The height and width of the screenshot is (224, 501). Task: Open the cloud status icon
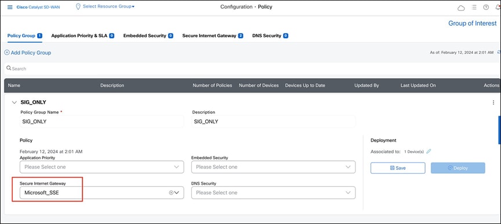[461, 8]
